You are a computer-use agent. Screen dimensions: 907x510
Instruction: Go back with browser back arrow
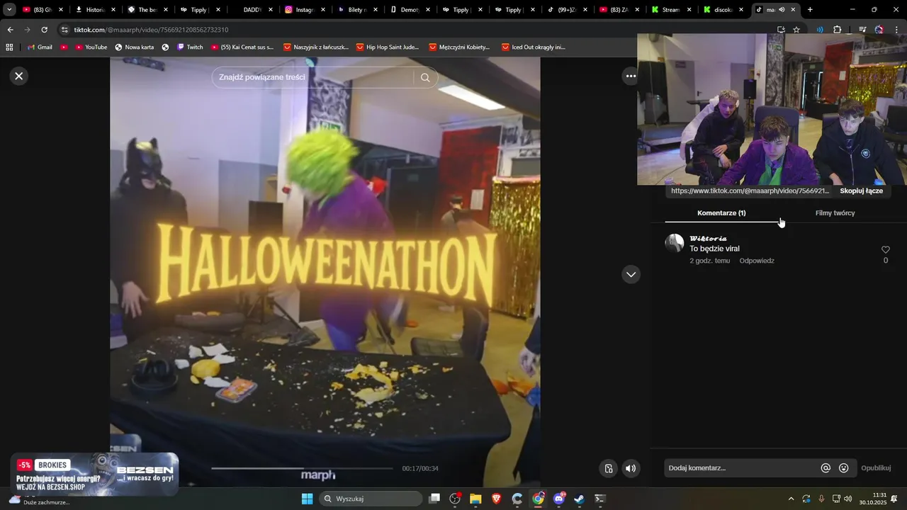click(x=10, y=30)
